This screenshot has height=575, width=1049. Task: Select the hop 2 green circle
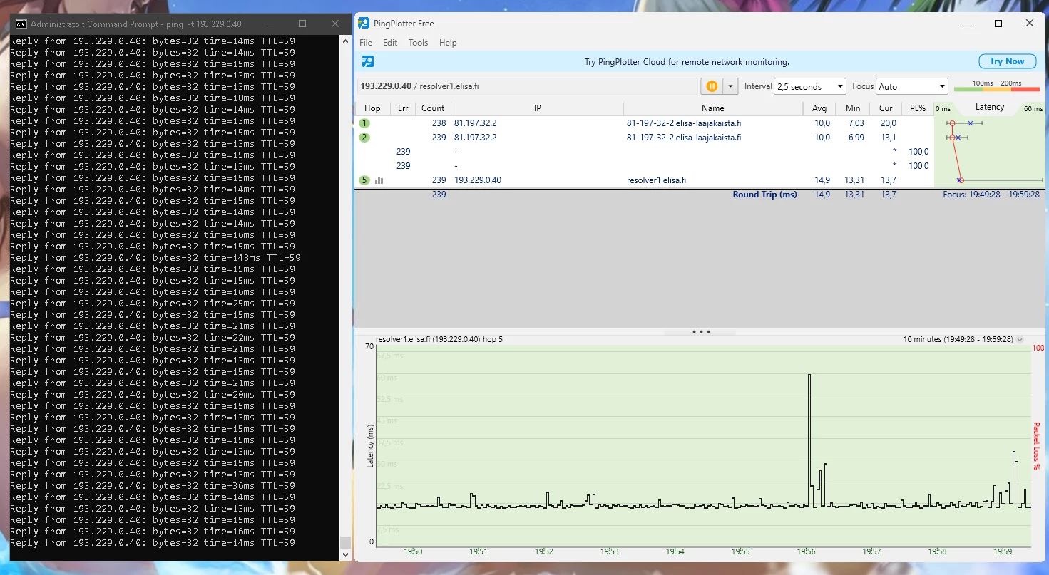click(x=365, y=138)
